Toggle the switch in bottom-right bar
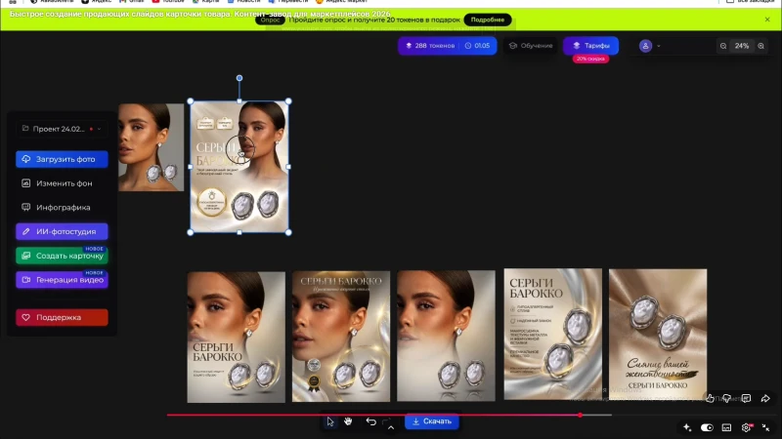The image size is (782, 439). [x=707, y=427]
